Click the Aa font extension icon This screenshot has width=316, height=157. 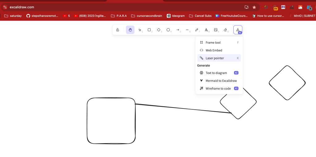click(292, 7)
